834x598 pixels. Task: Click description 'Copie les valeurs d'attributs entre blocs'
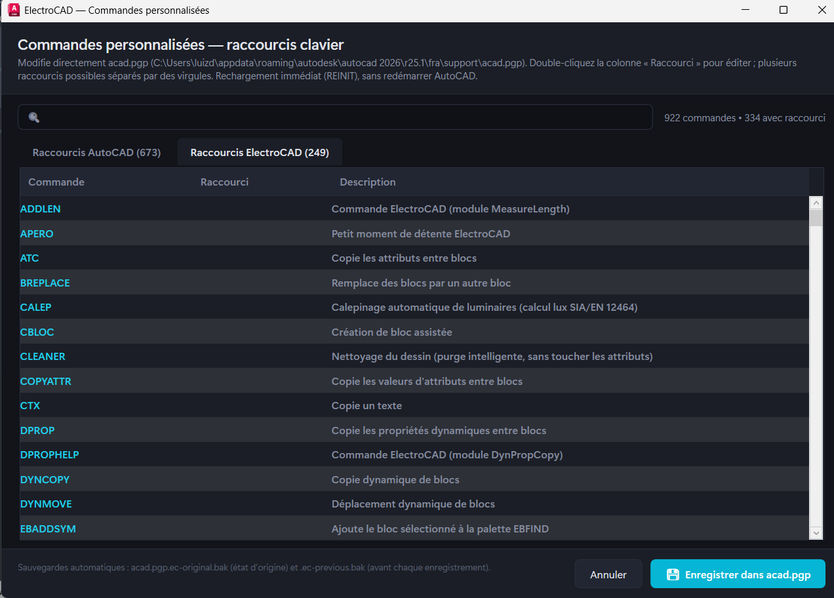click(427, 381)
